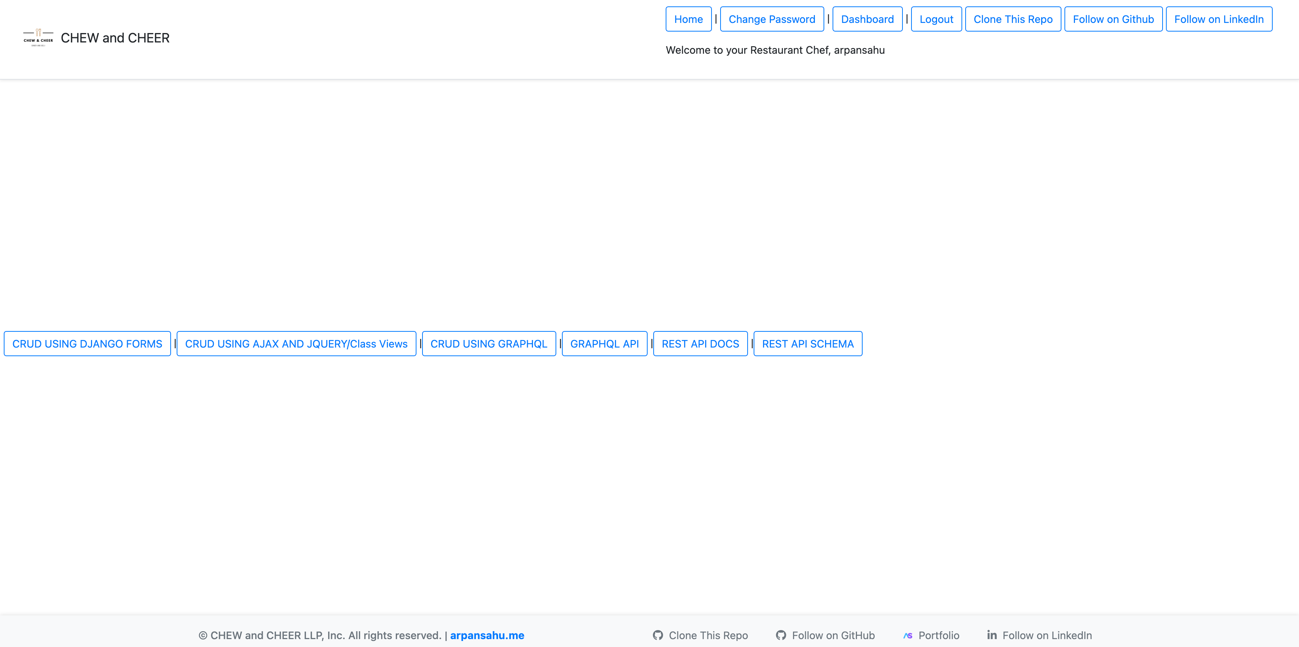Log out using the Logout button
Screen dimensions: 1299x647
pyautogui.click(x=936, y=19)
